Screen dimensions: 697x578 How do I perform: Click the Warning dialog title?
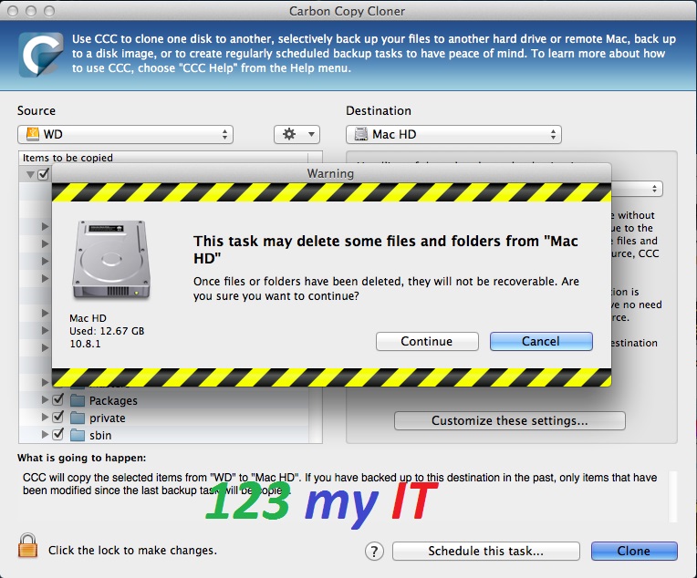(x=330, y=173)
